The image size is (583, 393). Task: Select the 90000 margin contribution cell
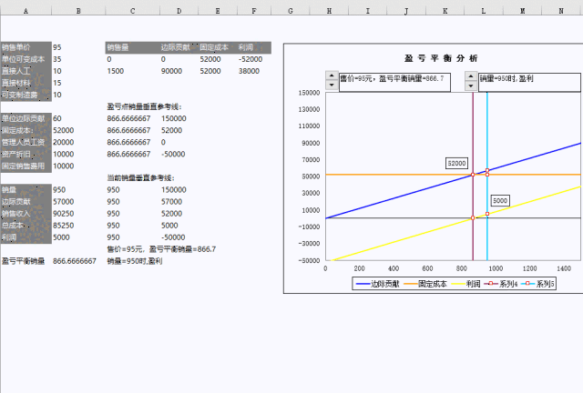coord(171,71)
